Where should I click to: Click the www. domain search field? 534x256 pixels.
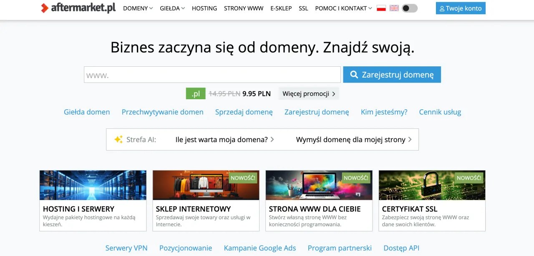pos(212,74)
